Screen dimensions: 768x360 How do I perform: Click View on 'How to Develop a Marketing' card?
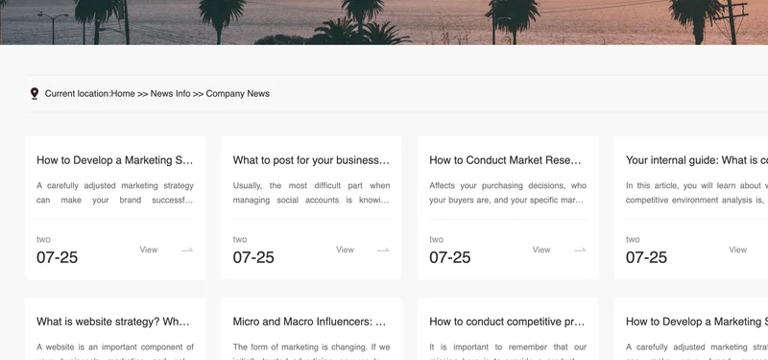tap(149, 250)
